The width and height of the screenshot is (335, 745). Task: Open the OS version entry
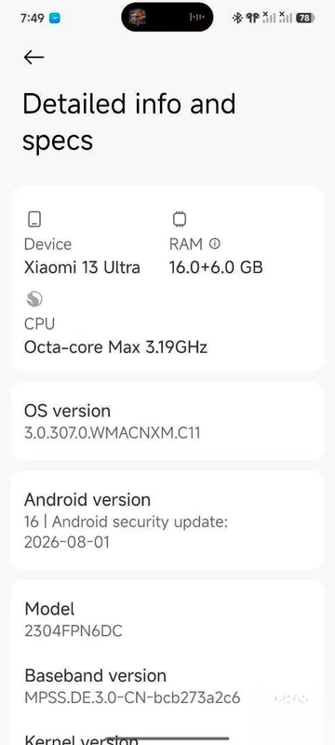click(167, 421)
